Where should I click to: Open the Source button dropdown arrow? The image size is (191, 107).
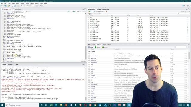(x=83, y=12)
